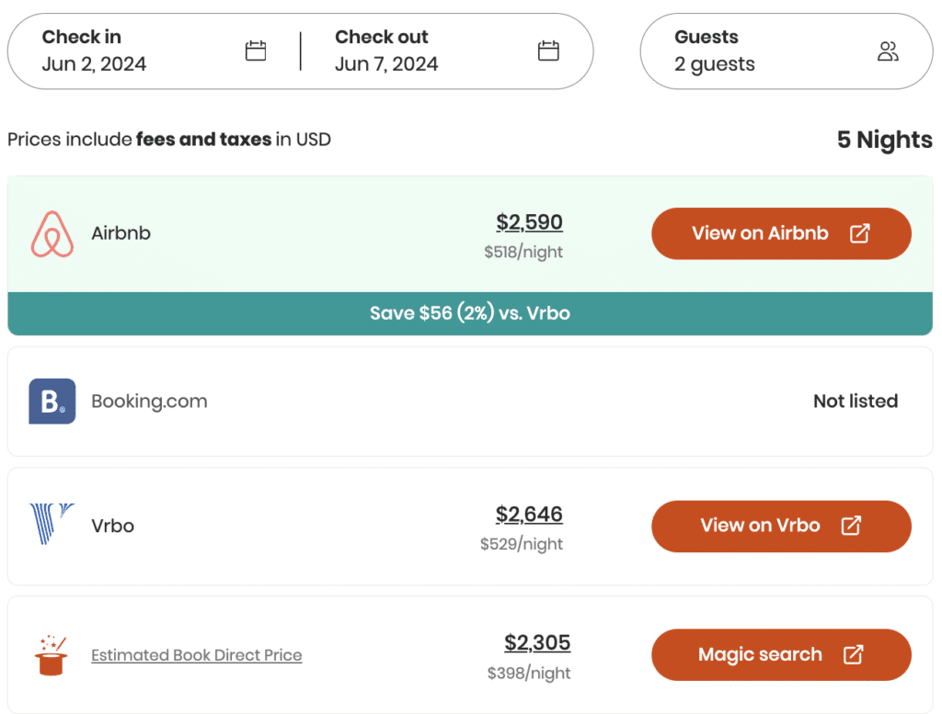Click the magic hat icon
Image resolution: width=942 pixels, height=714 pixels.
point(52,654)
